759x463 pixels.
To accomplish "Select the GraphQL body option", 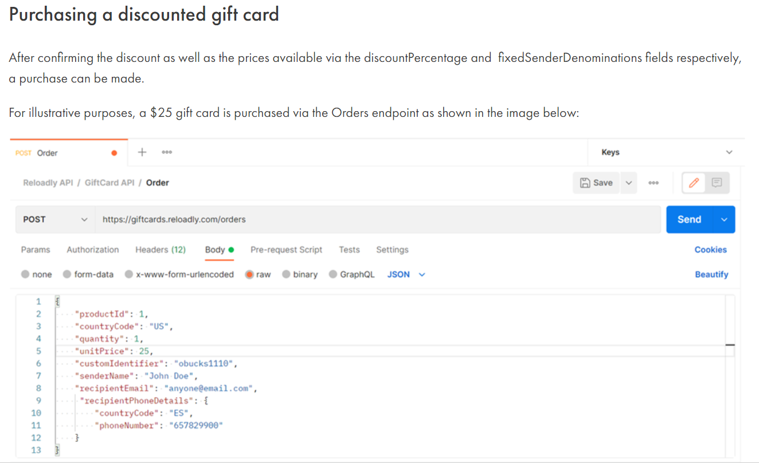I will tap(333, 274).
